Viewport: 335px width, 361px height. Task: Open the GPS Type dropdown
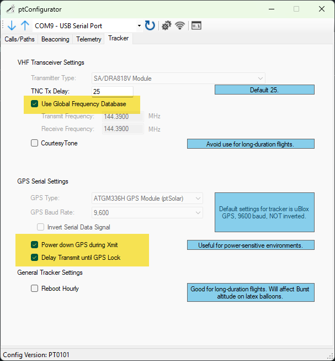148,198
